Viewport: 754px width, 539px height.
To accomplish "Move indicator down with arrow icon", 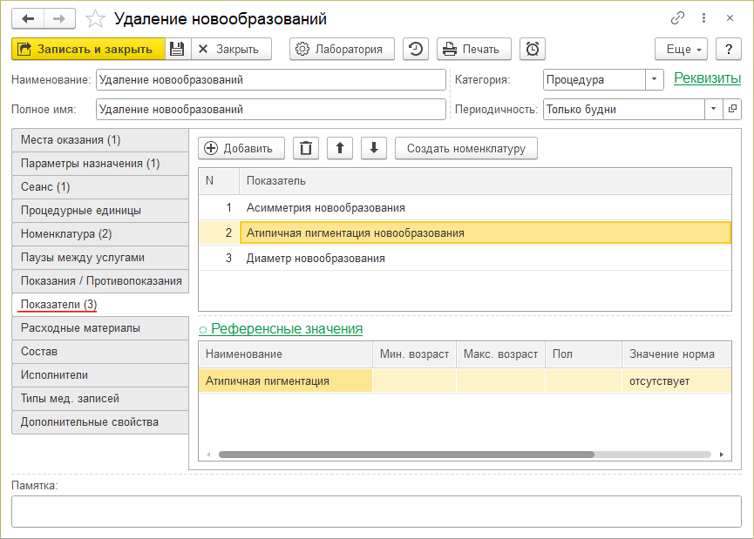I will click(x=373, y=148).
